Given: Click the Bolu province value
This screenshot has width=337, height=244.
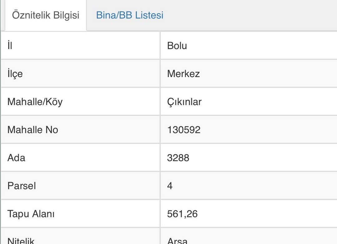Looking at the screenshot, I should [177, 46].
